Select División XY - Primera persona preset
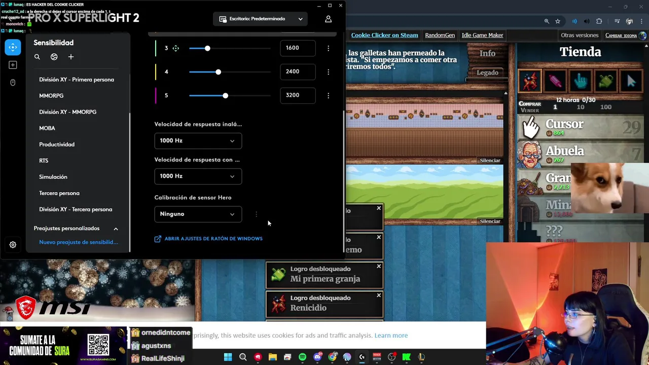Image resolution: width=649 pixels, height=365 pixels. coord(77,80)
